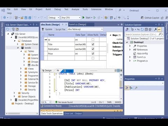Click the table designer vertical splitter scrollbar
The height and width of the screenshot is (126, 168).
[x=107, y=48]
